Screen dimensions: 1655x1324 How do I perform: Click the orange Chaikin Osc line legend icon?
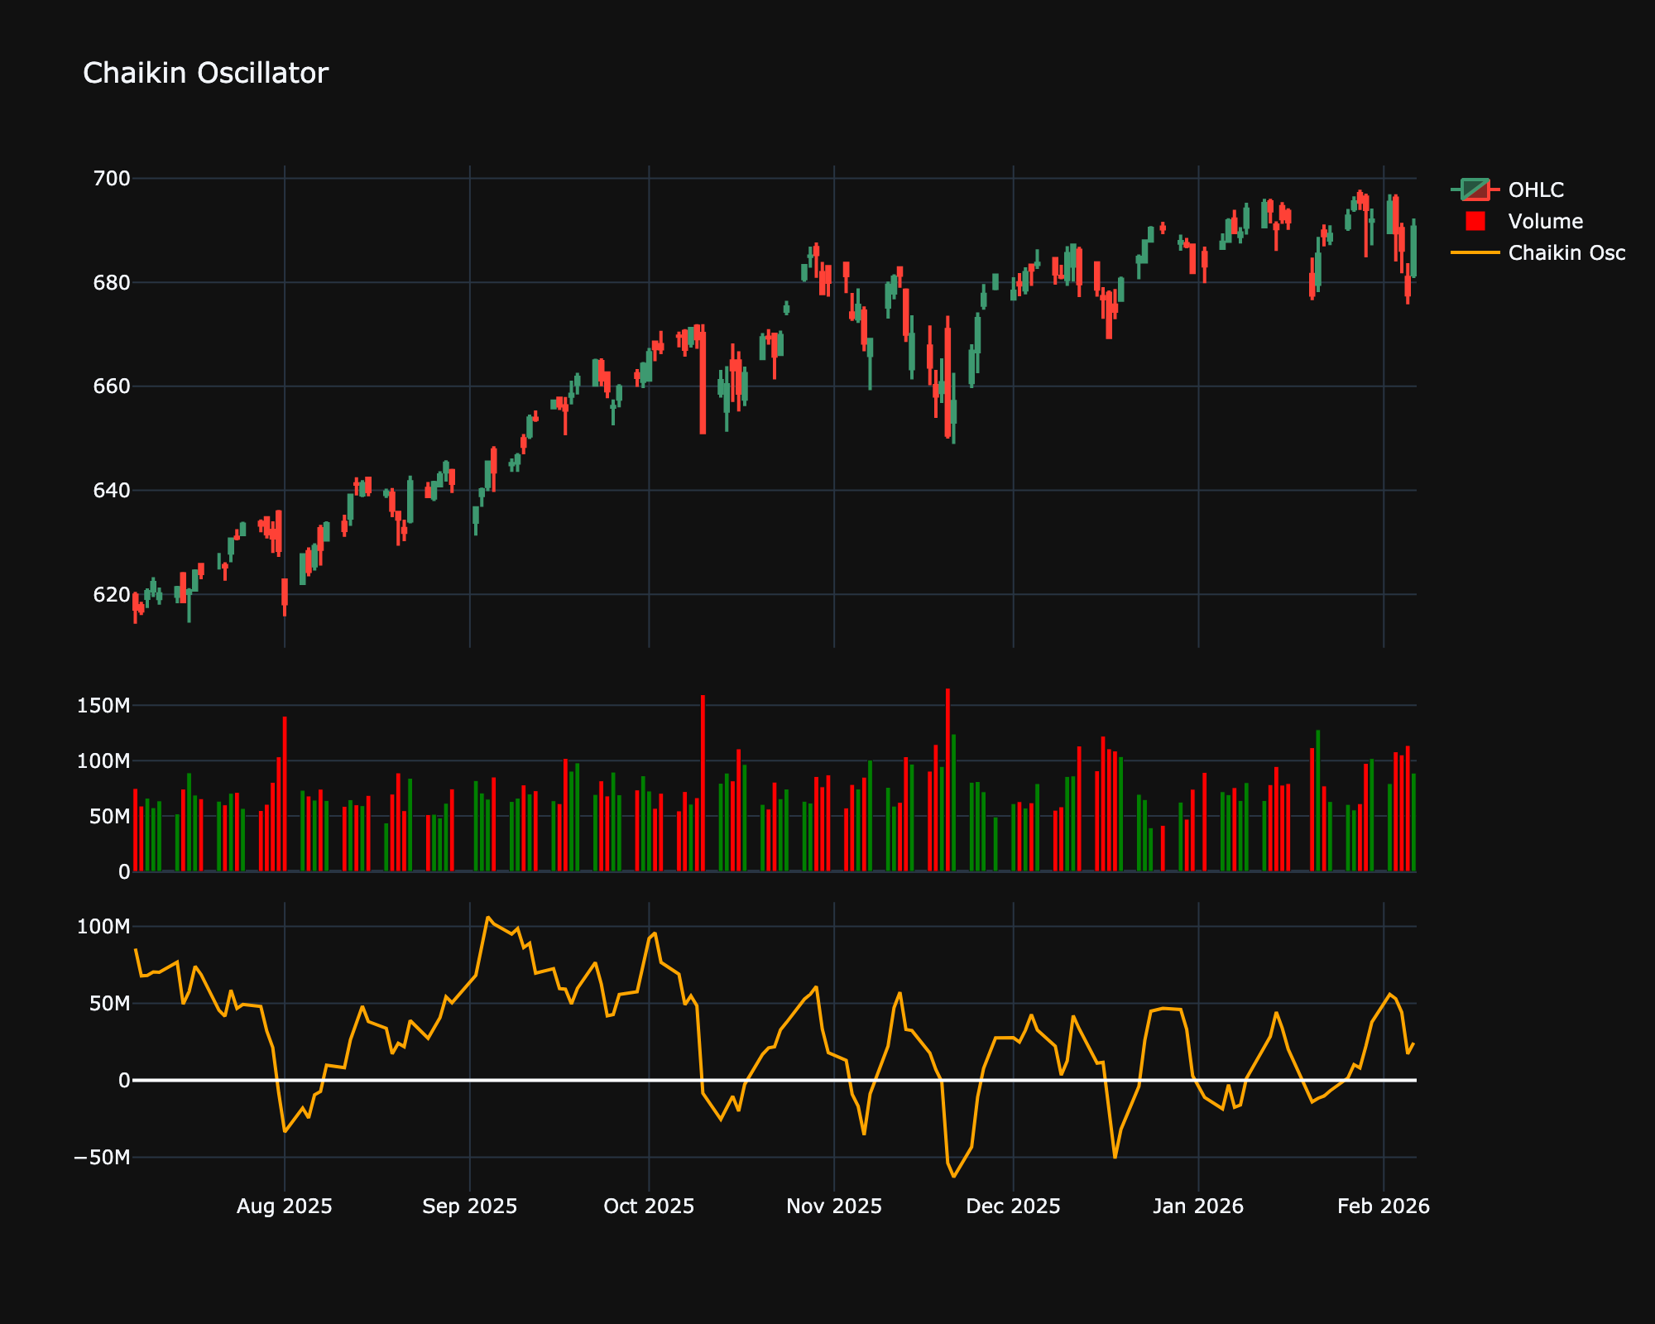tap(1477, 254)
